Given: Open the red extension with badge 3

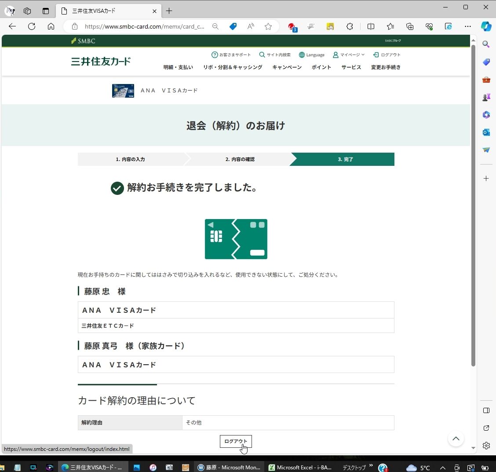Looking at the screenshot, I should [292, 27].
